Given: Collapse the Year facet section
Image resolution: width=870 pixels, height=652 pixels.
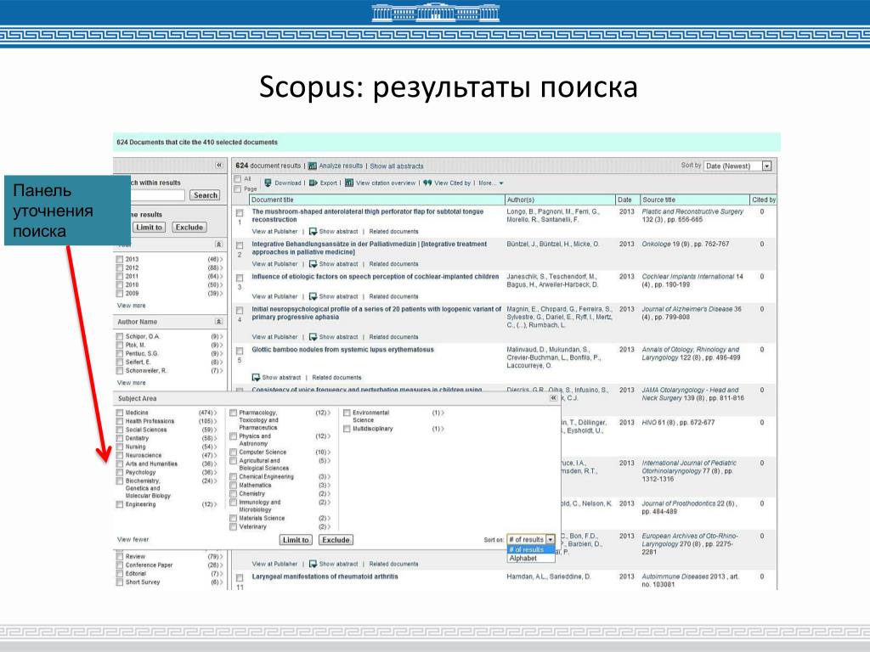Looking at the screenshot, I should 218,244.
